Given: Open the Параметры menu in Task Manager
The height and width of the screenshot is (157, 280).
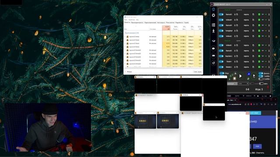Looking at the screenshot, I should (x=132, y=20).
